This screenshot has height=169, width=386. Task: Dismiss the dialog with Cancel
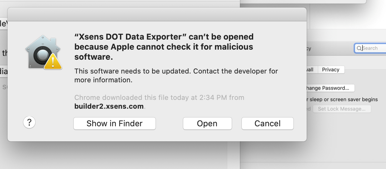click(x=267, y=123)
